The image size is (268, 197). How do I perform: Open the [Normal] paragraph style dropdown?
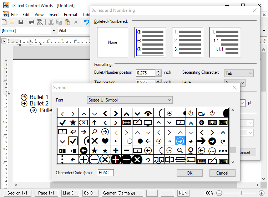(29, 31)
